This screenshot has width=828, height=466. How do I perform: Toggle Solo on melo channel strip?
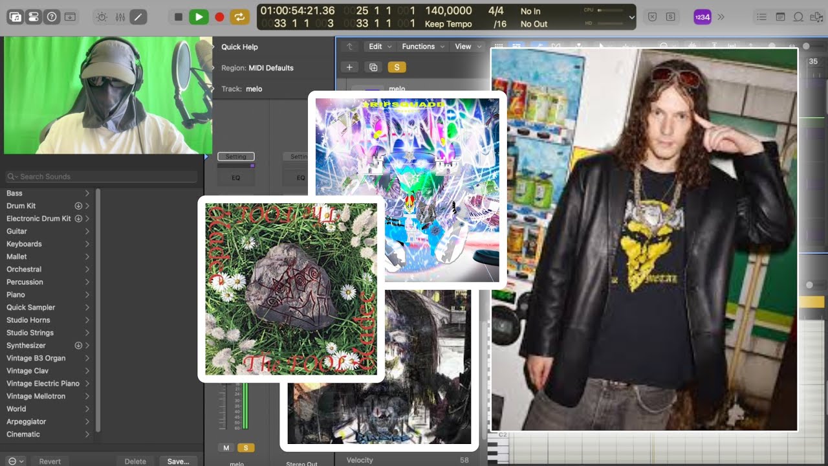point(245,448)
